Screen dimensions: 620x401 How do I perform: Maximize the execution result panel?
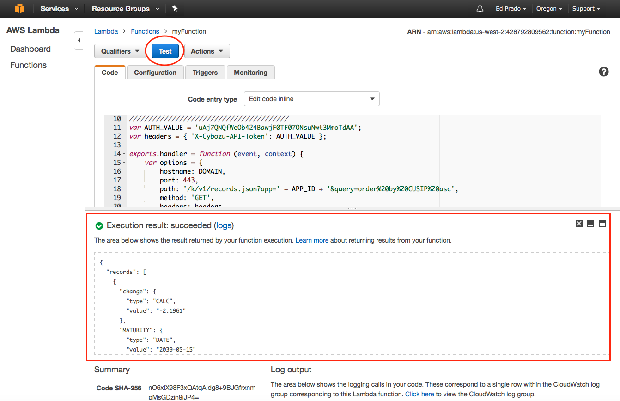pyautogui.click(x=602, y=224)
